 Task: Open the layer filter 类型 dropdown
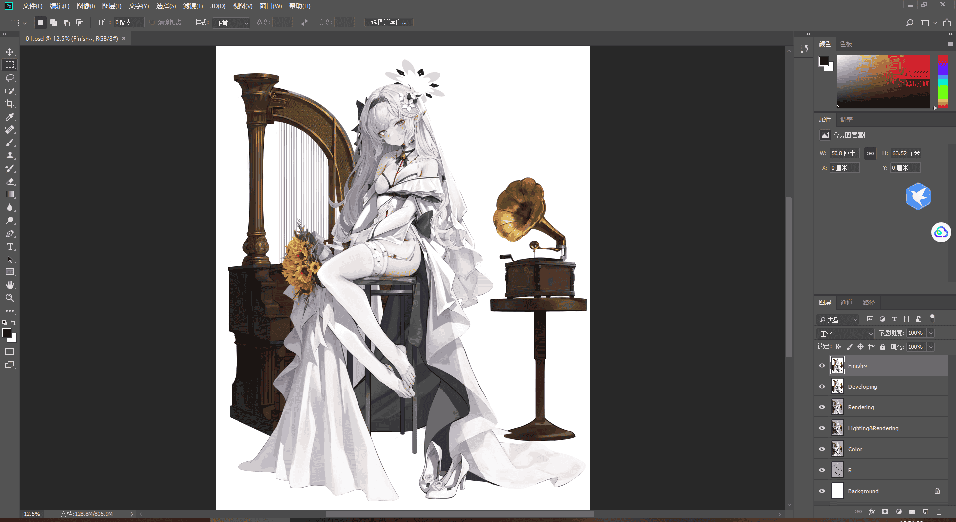838,319
